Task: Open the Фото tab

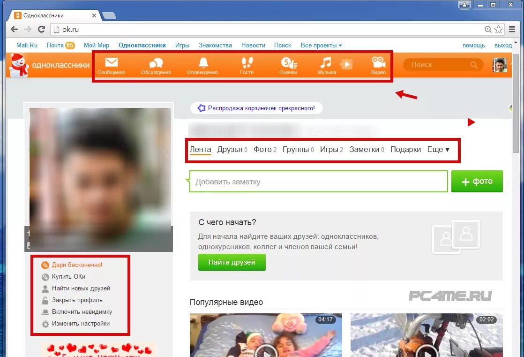Action: click(x=265, y=149)
